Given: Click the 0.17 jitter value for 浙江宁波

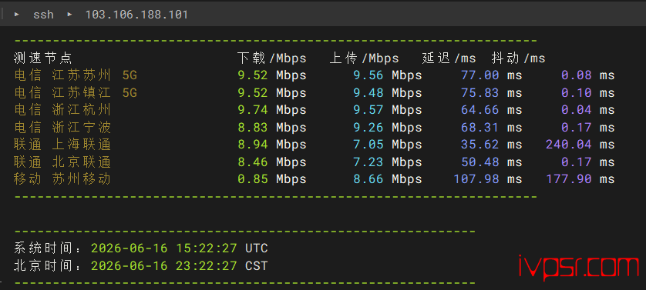Looking at the screenshot, I should tap(577, 127).
